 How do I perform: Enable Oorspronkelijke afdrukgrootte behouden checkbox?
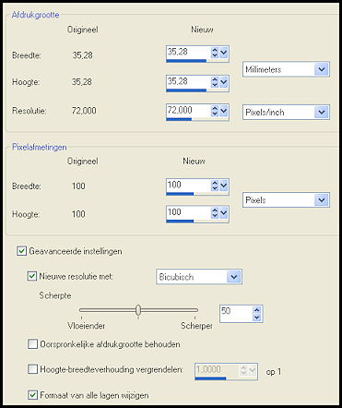point(32,343)
